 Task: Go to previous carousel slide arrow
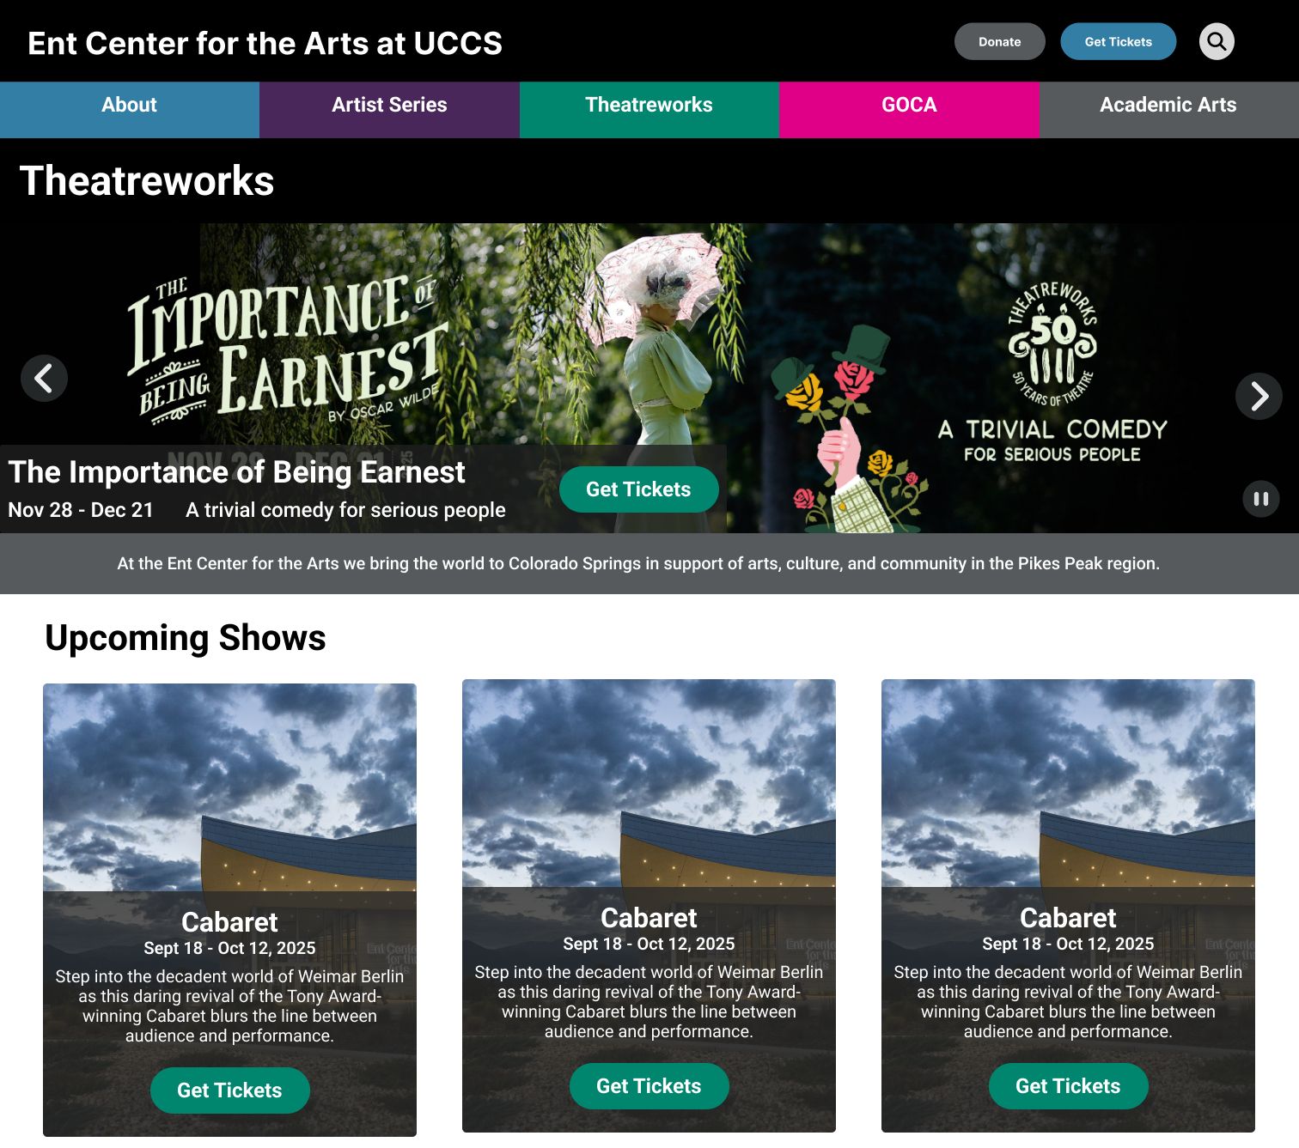44,378
